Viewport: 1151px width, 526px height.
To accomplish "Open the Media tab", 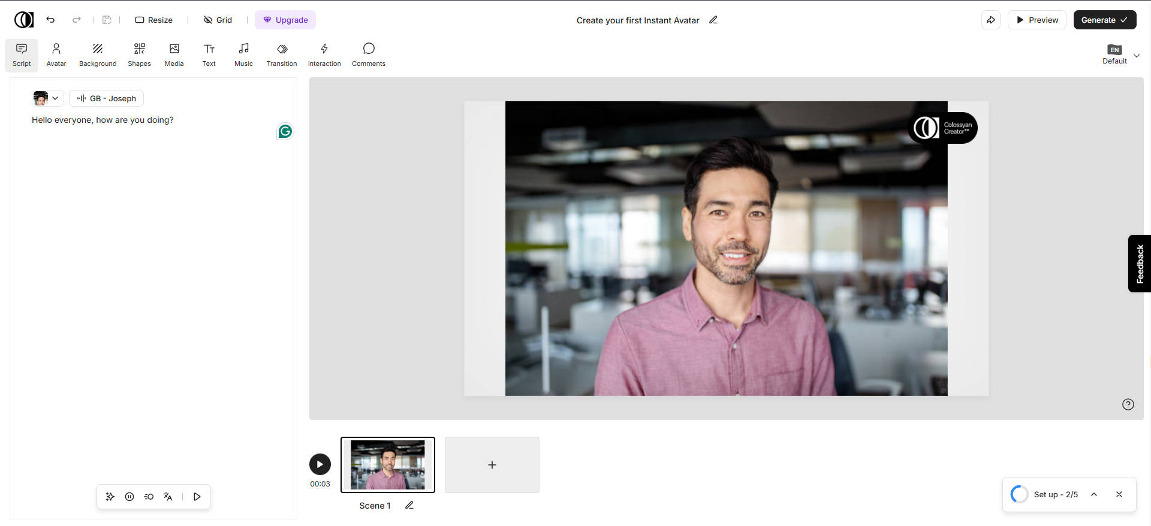I will click(174, 55).
